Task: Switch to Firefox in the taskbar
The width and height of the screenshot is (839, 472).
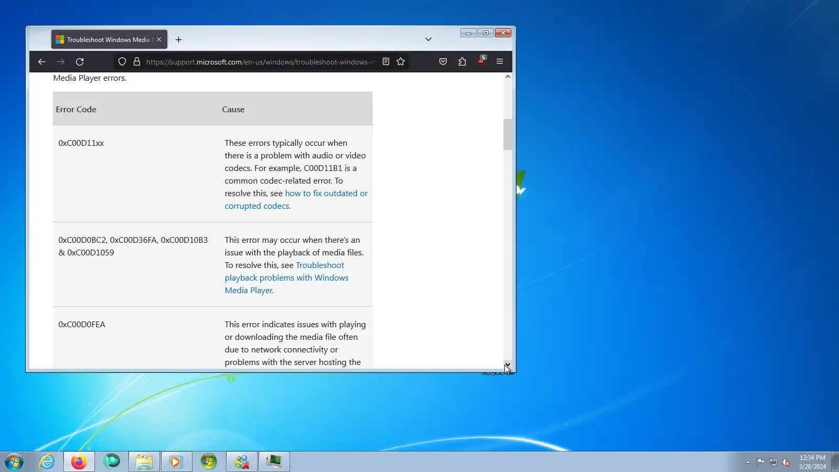Action: click(x=79, y=462)
